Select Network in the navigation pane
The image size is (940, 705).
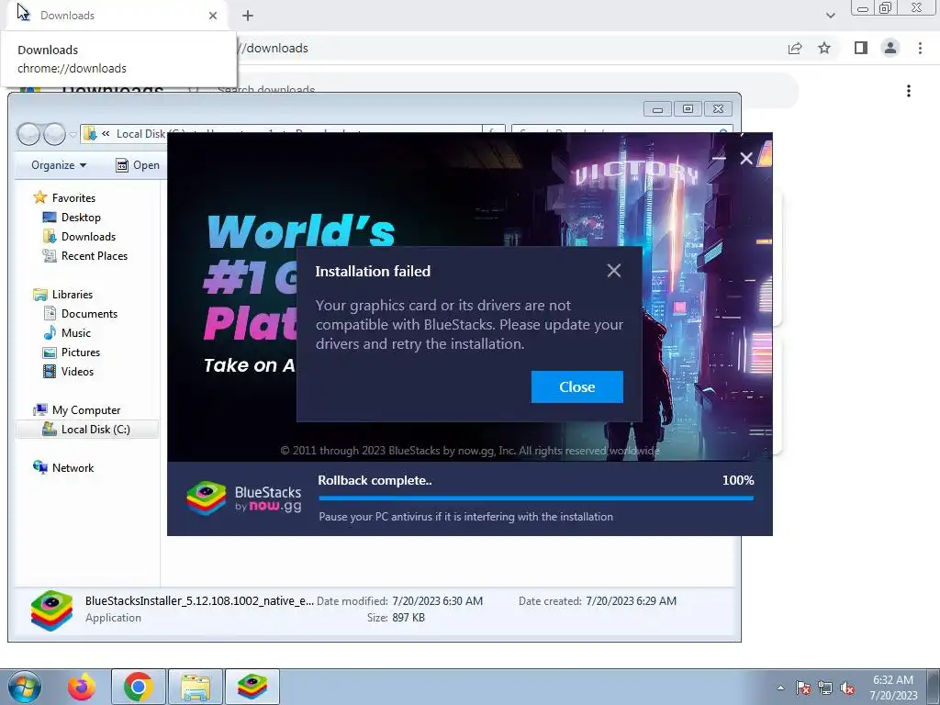coord(73,467)
